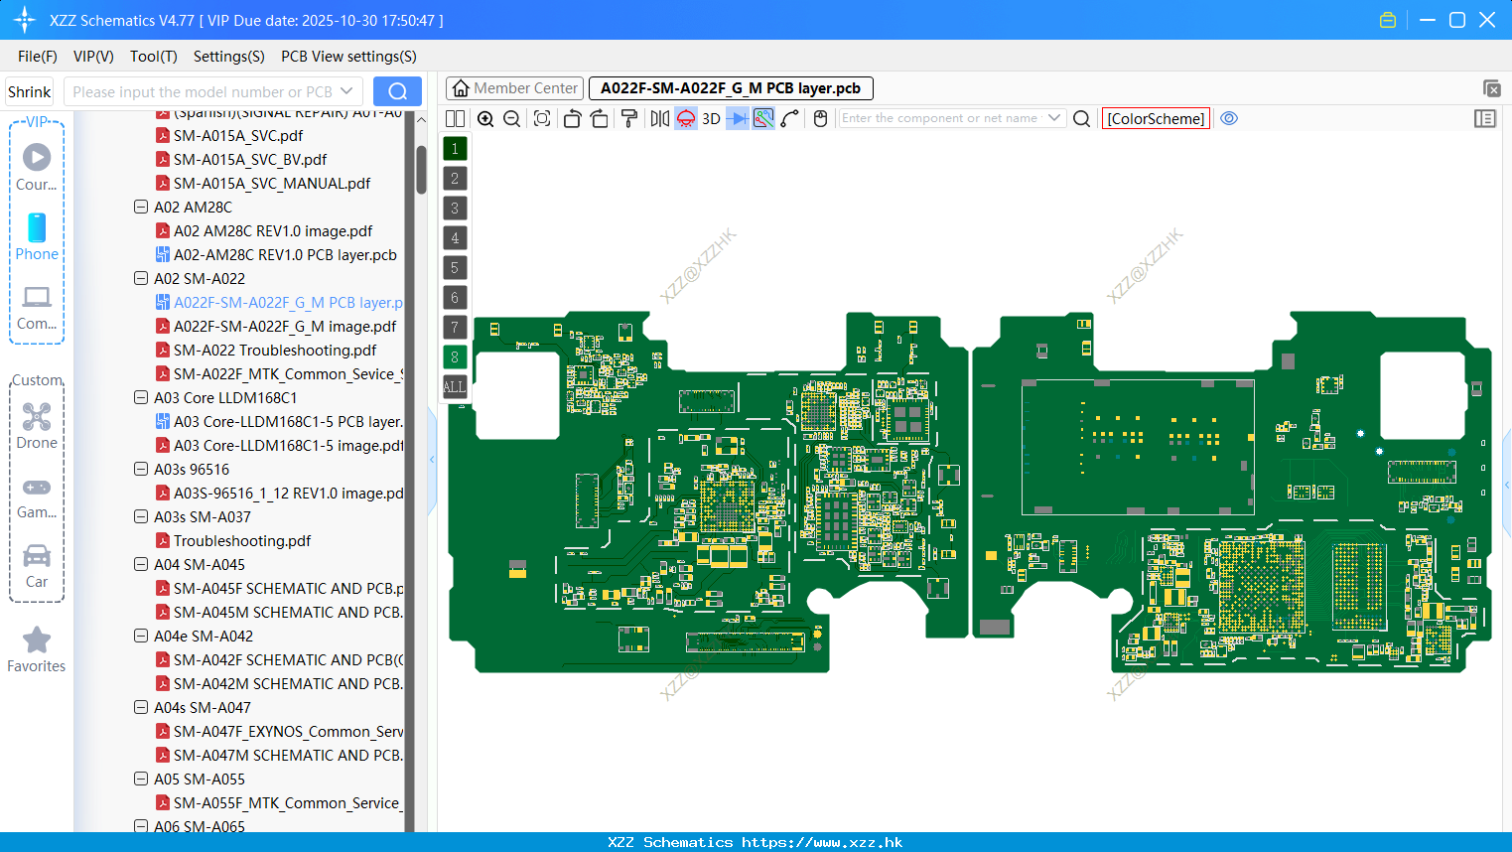Image resolution: width=1512 pixels, height=852 pixels.
Task: Show PCB layer 1
Action: coord(455,149)
